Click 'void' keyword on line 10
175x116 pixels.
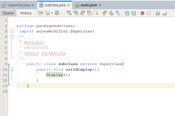58,69
